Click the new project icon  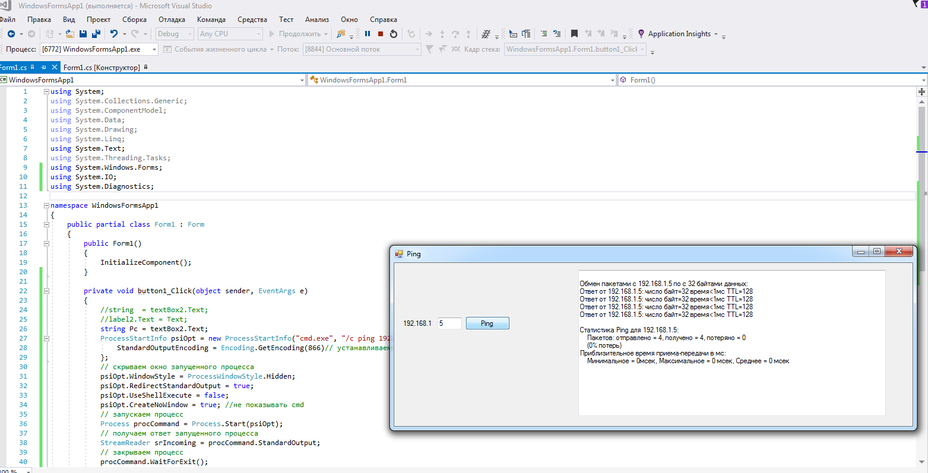tap(50, 34)
